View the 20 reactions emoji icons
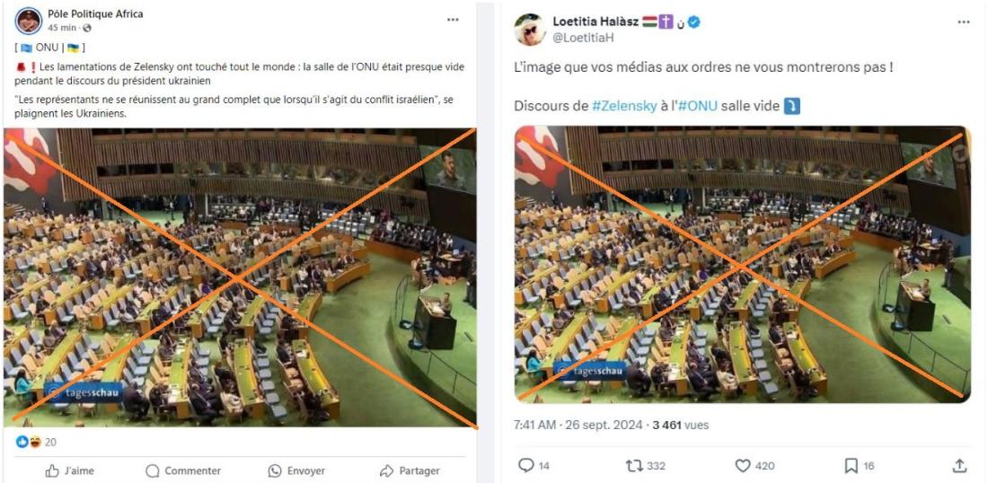The width and height of the screenshot is (988, 483). coord(29,442)
